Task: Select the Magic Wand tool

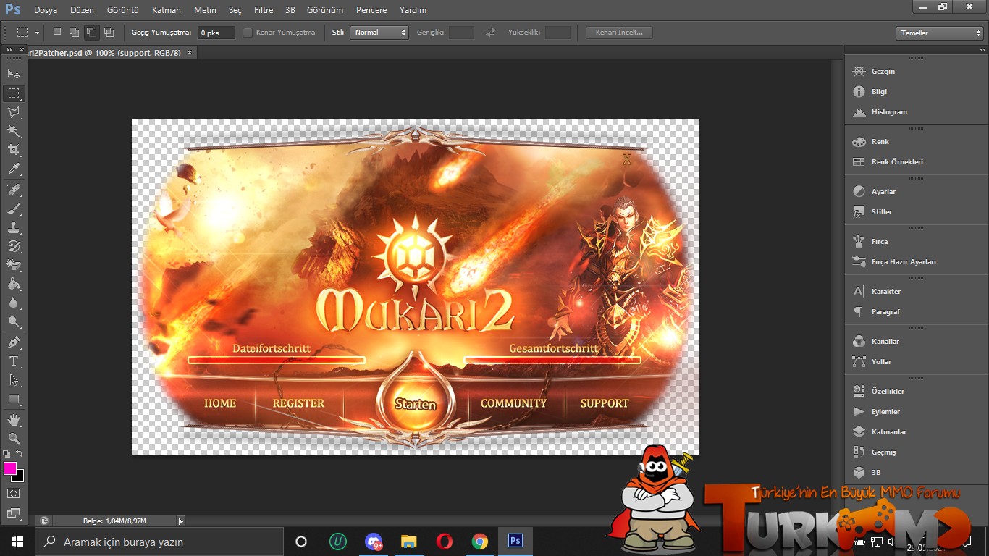Action: coord(14,131)
